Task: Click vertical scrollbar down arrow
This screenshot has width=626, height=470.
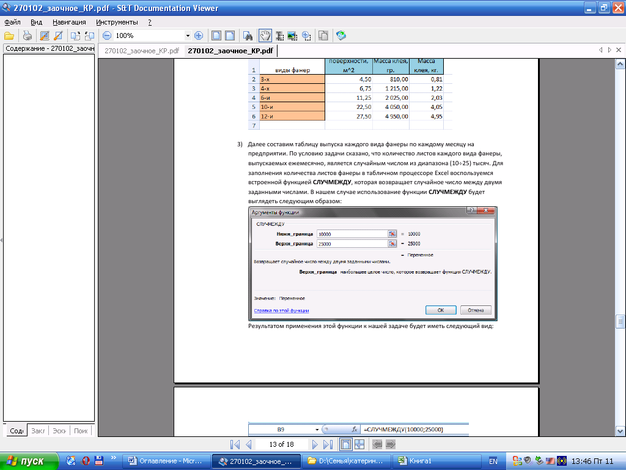Action: point(620,431)
